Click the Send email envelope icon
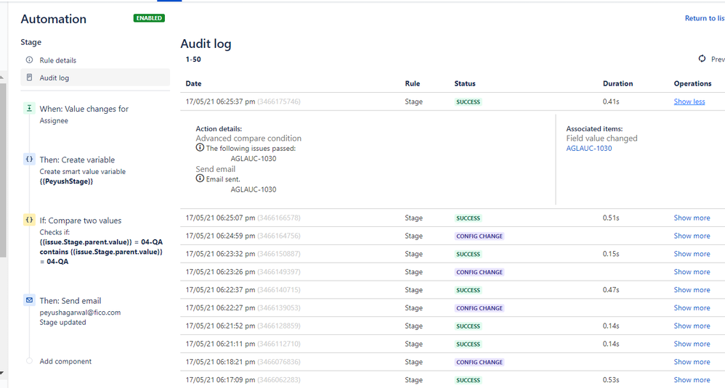Viewport: 725px width, 388px height. pyautogui.click(x=29, y=300)
